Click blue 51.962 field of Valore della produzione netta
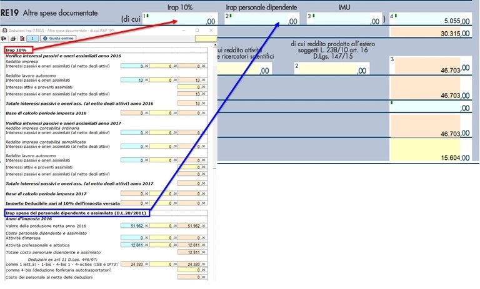This screenshot has height=289, width=480. tap(135, 226)
